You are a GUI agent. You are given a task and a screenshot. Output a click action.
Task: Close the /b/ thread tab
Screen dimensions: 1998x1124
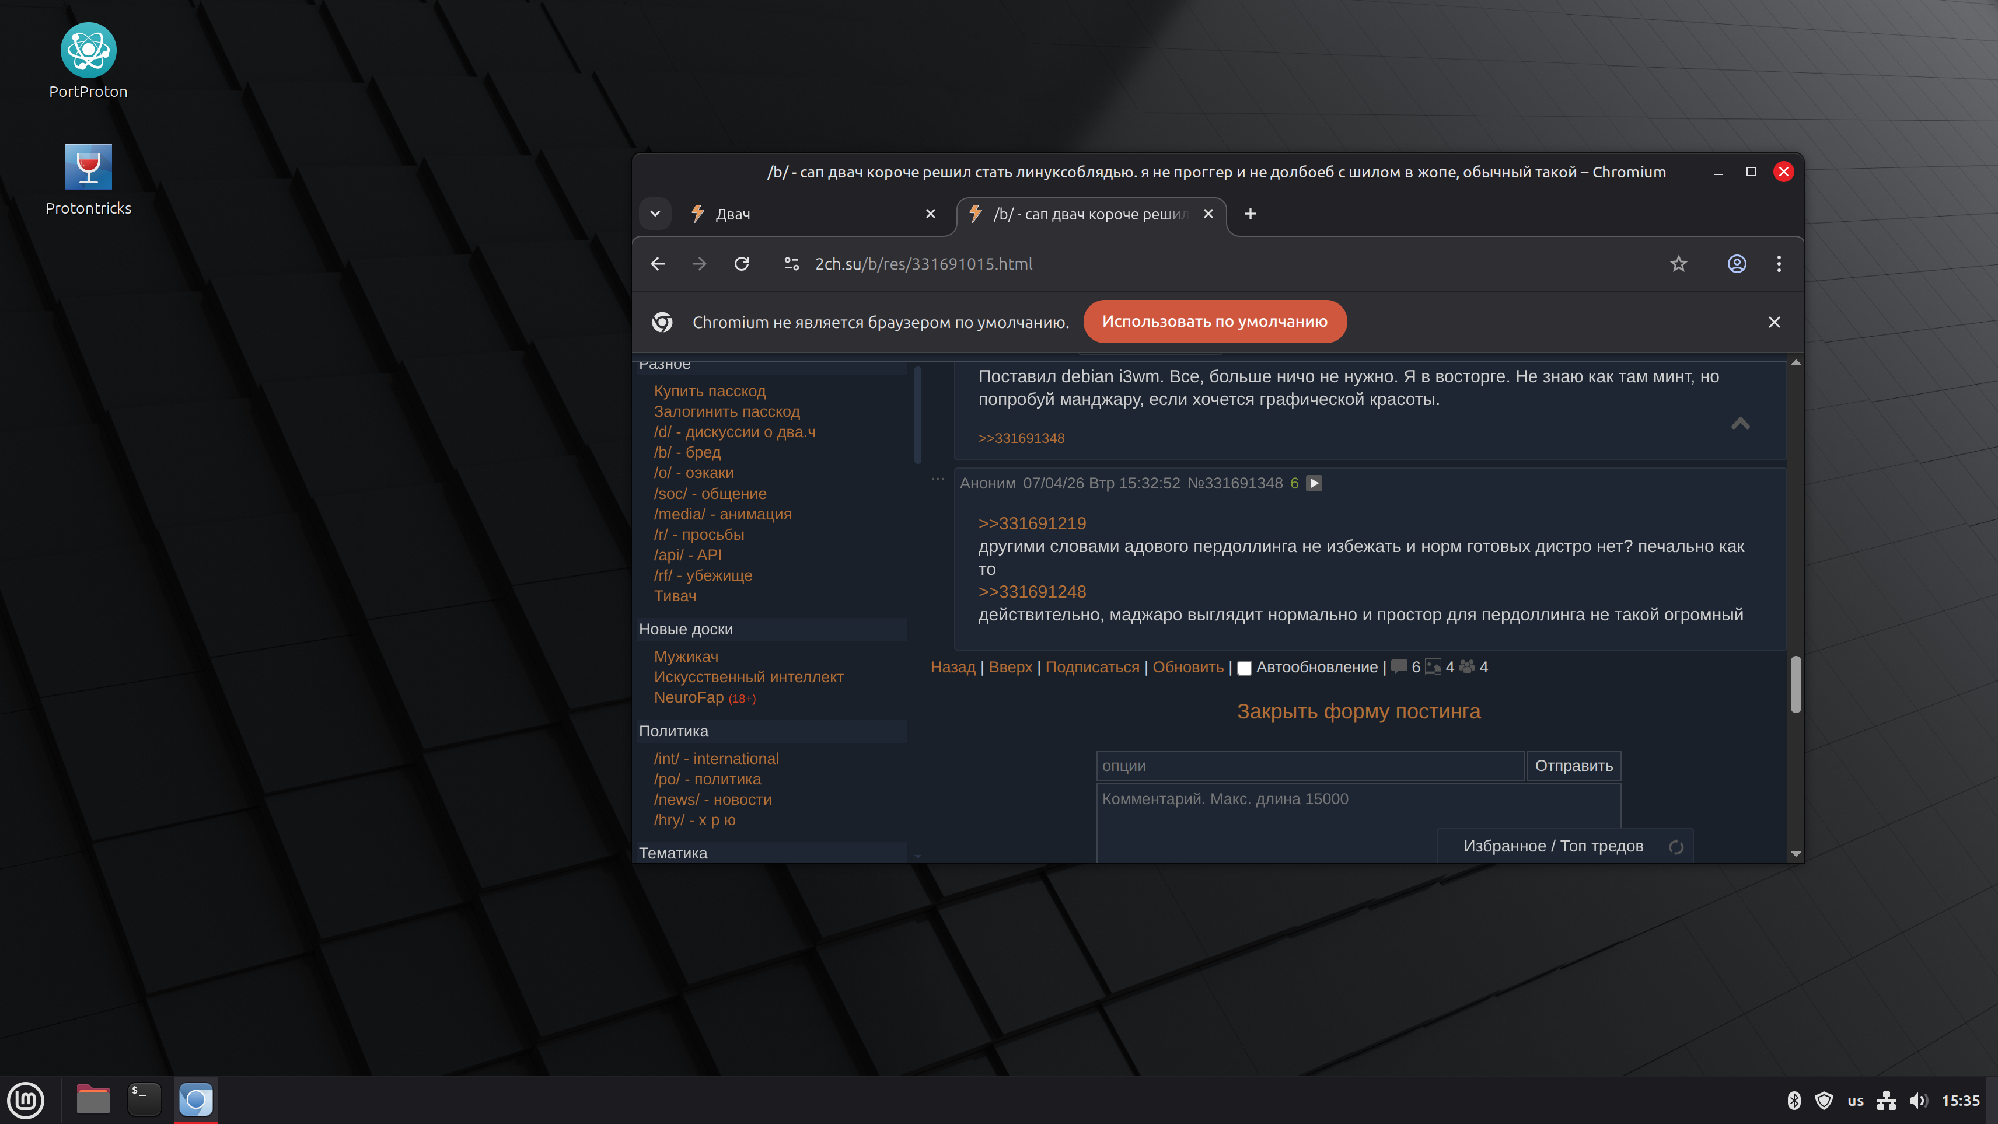tap(1208, 214)
